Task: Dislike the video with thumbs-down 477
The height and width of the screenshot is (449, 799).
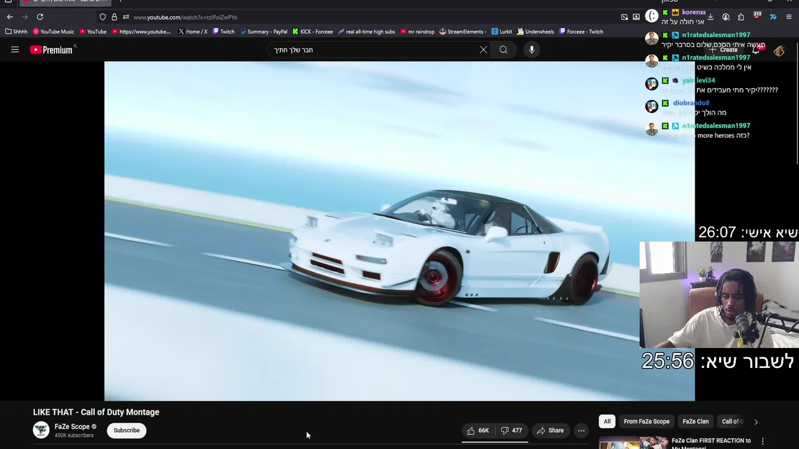Action: pos(512,430)
